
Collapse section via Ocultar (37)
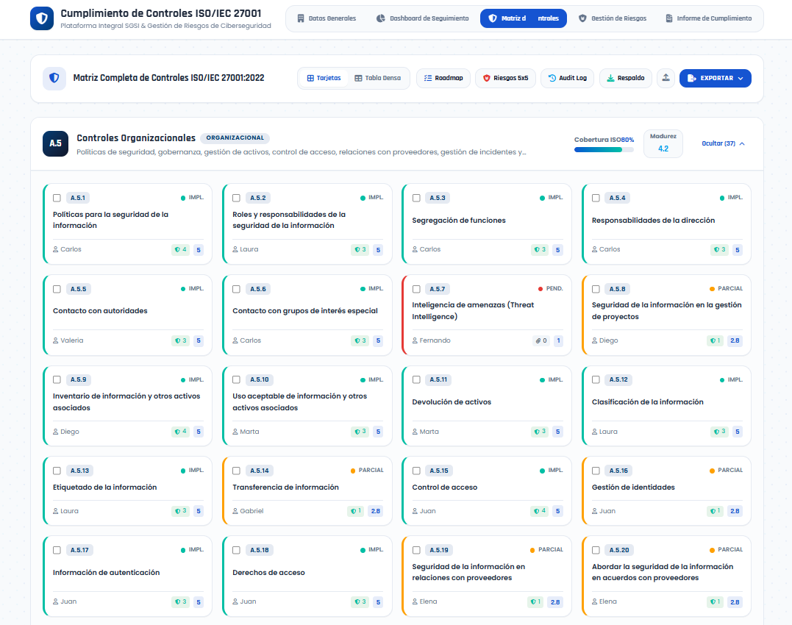click(724, 143)
